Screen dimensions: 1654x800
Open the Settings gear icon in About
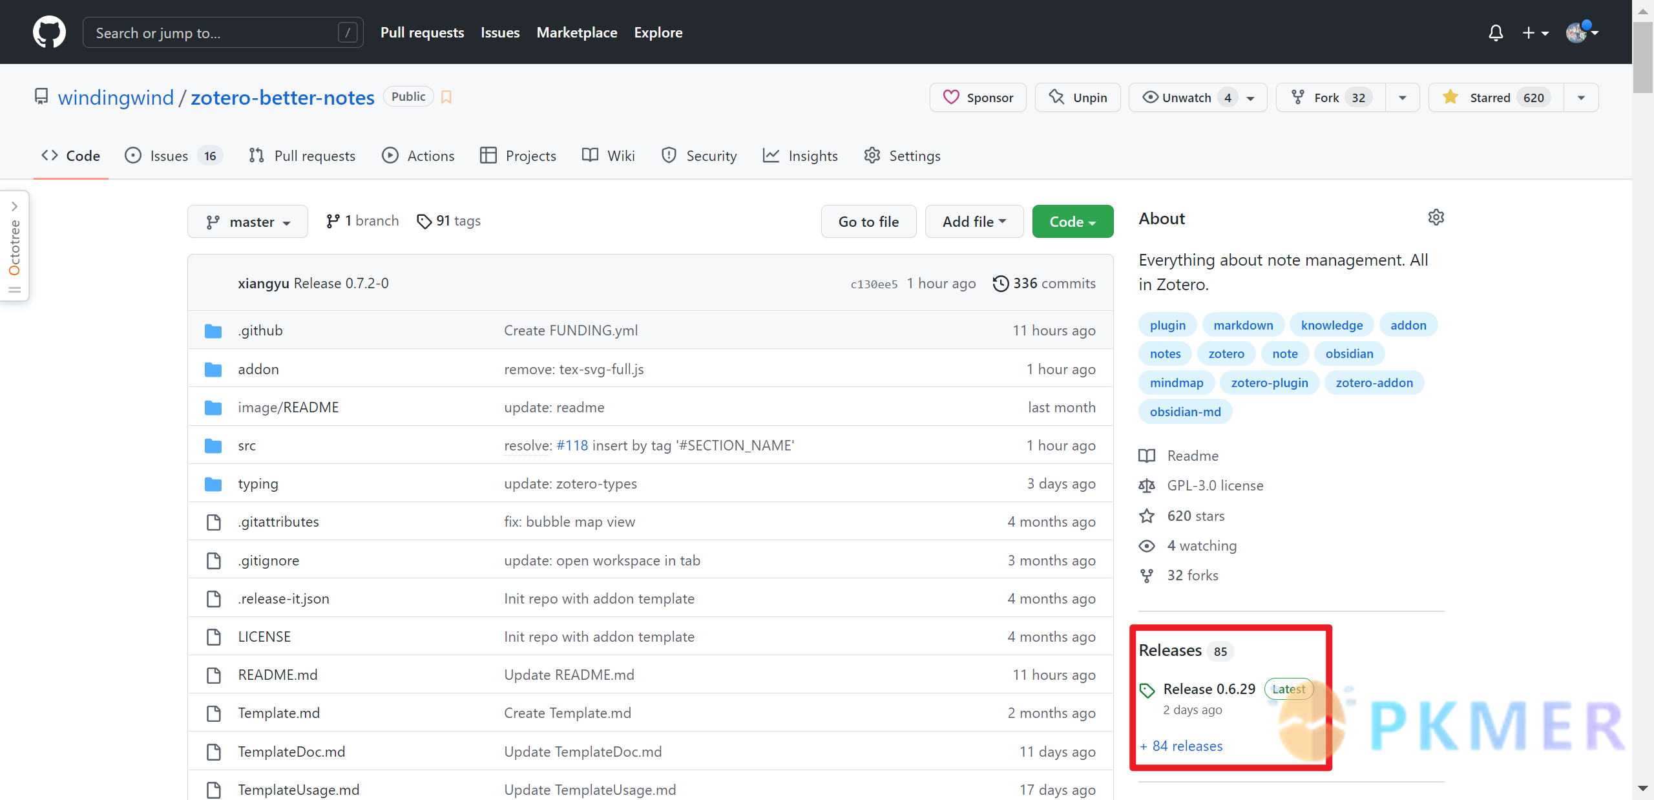point(1436,217)
